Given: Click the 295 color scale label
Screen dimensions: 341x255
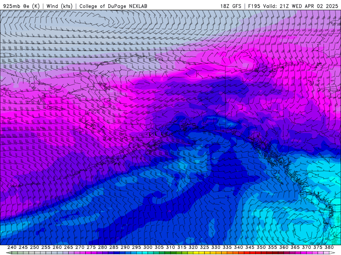Looking at the screenshot, I should pyautogui.click(x=136, y=247).
